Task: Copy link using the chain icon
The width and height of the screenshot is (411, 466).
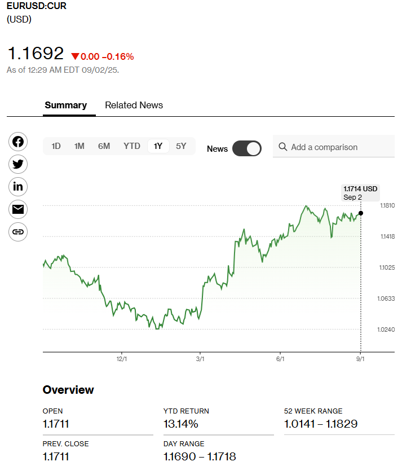Action: click(18, 232)
